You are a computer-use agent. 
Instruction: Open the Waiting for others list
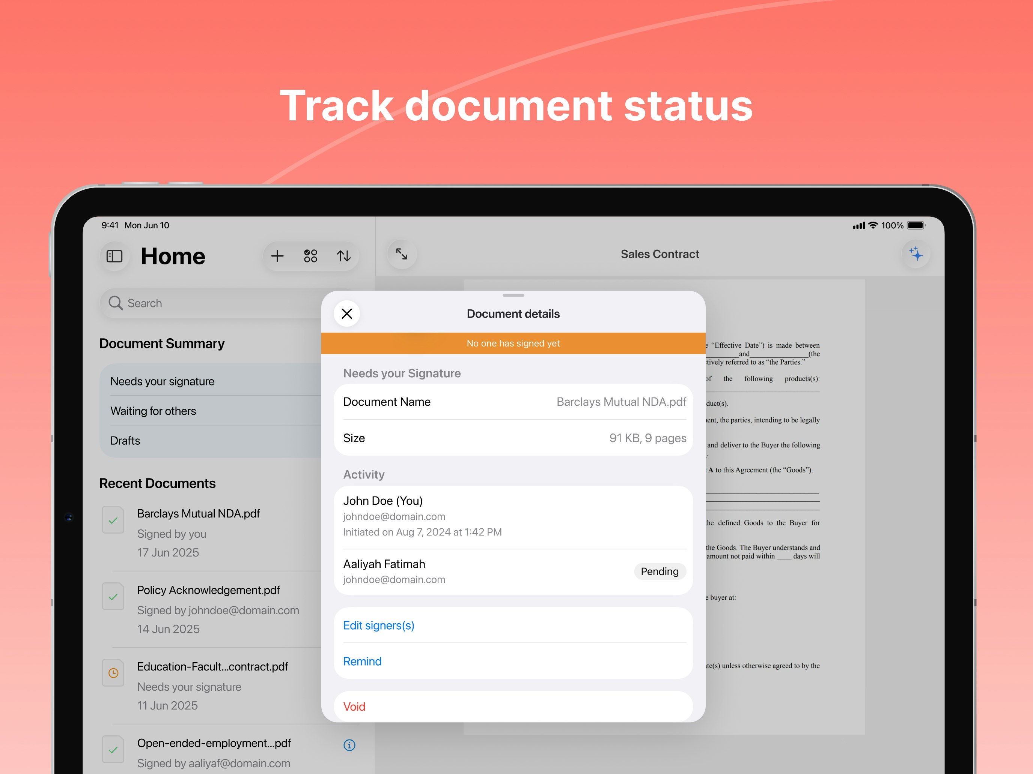(x=153, y=411)
